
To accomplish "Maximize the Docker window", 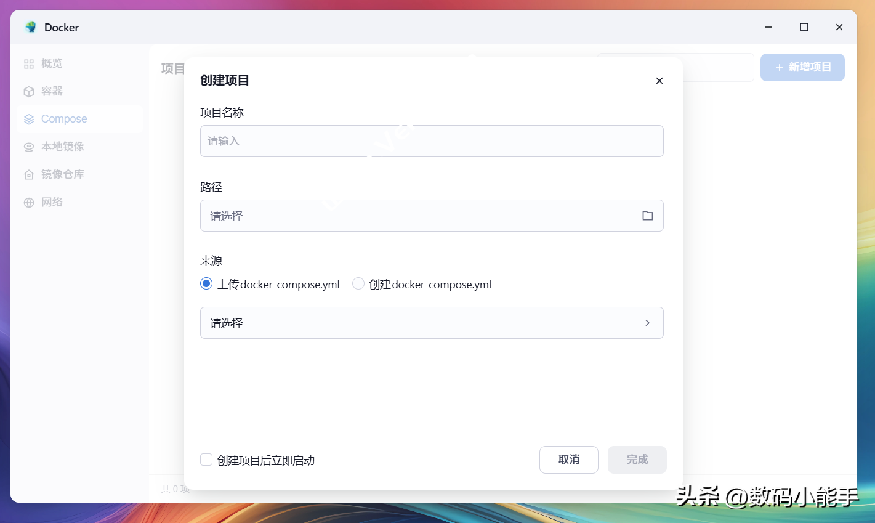I will pos(804,27).
